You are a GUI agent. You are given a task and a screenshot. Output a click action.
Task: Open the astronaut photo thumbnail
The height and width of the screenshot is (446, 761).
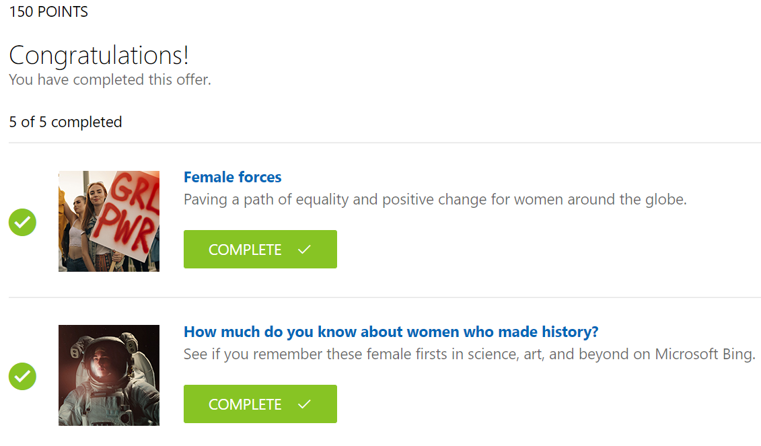point(109,375)
